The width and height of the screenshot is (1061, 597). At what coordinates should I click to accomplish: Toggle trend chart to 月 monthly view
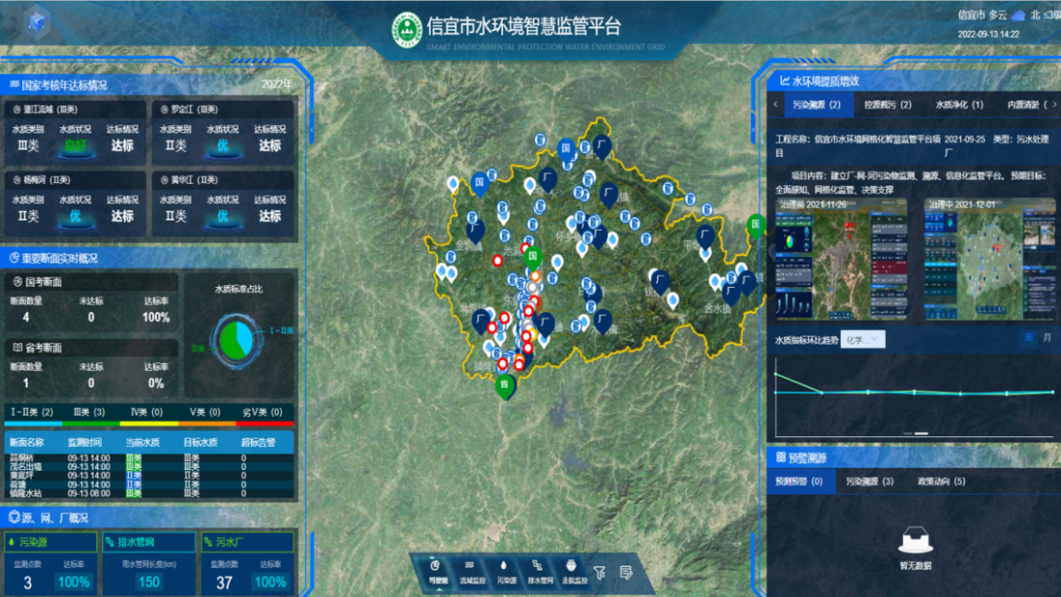1048,337
